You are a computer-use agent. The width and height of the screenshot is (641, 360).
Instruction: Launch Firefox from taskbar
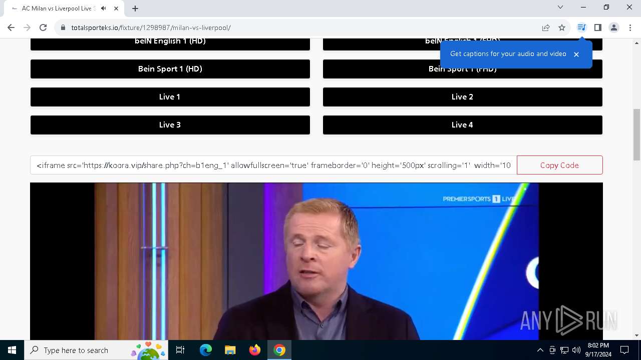(255, 350)
